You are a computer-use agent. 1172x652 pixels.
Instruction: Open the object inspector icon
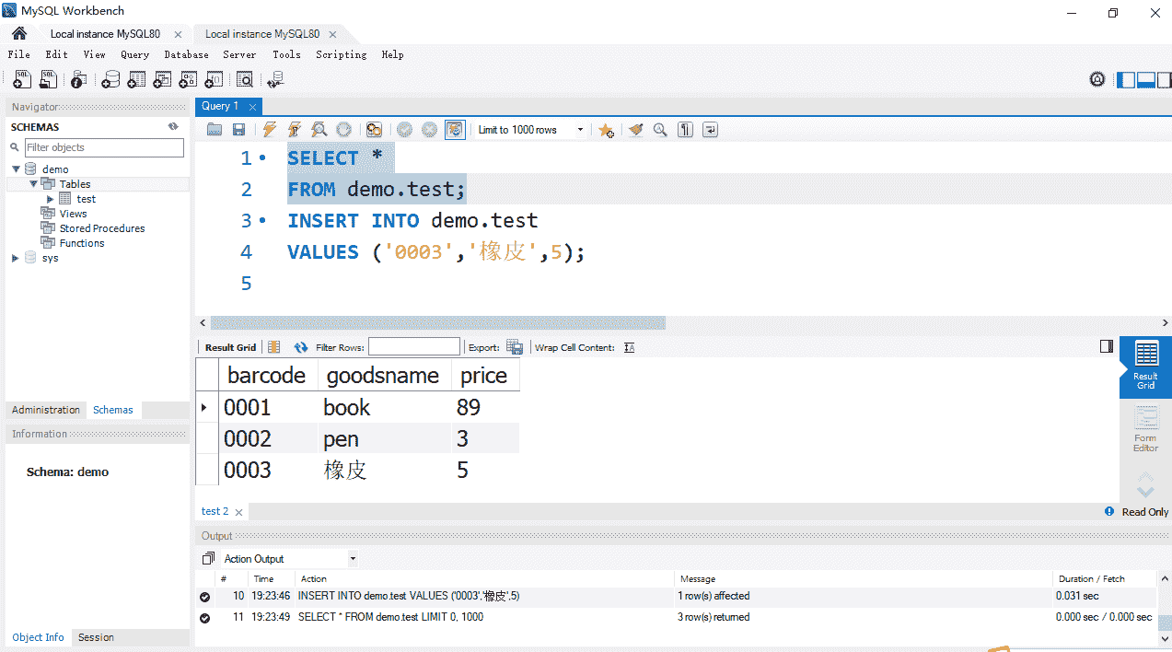click(x=79, y=80)
